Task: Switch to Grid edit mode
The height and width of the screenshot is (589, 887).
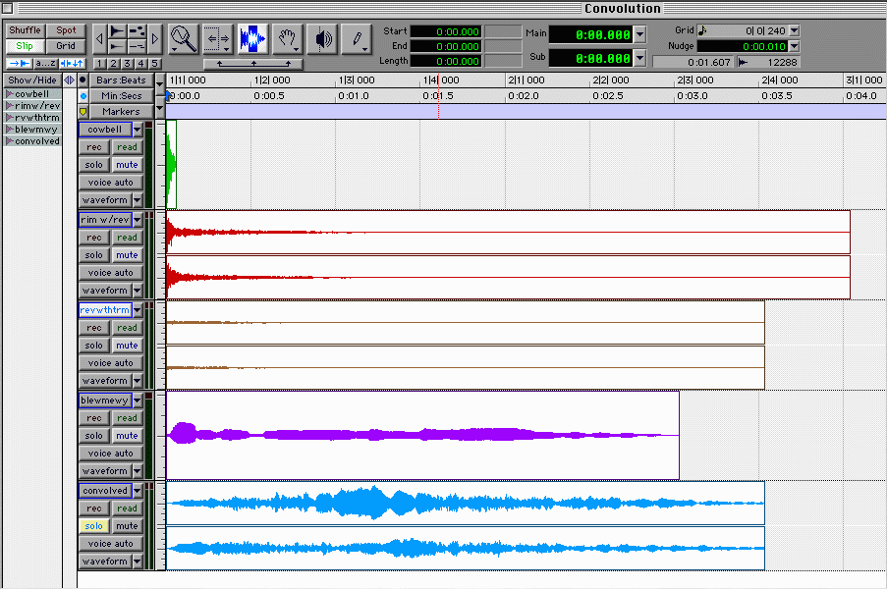Action: pos(66,46)
